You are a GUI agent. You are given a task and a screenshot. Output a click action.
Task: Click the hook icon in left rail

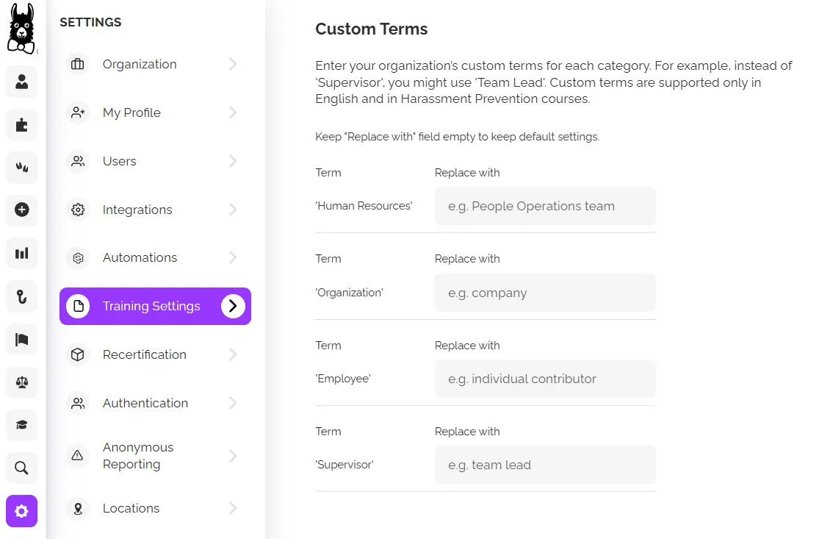pyautogui.click(x=22, y=296)
